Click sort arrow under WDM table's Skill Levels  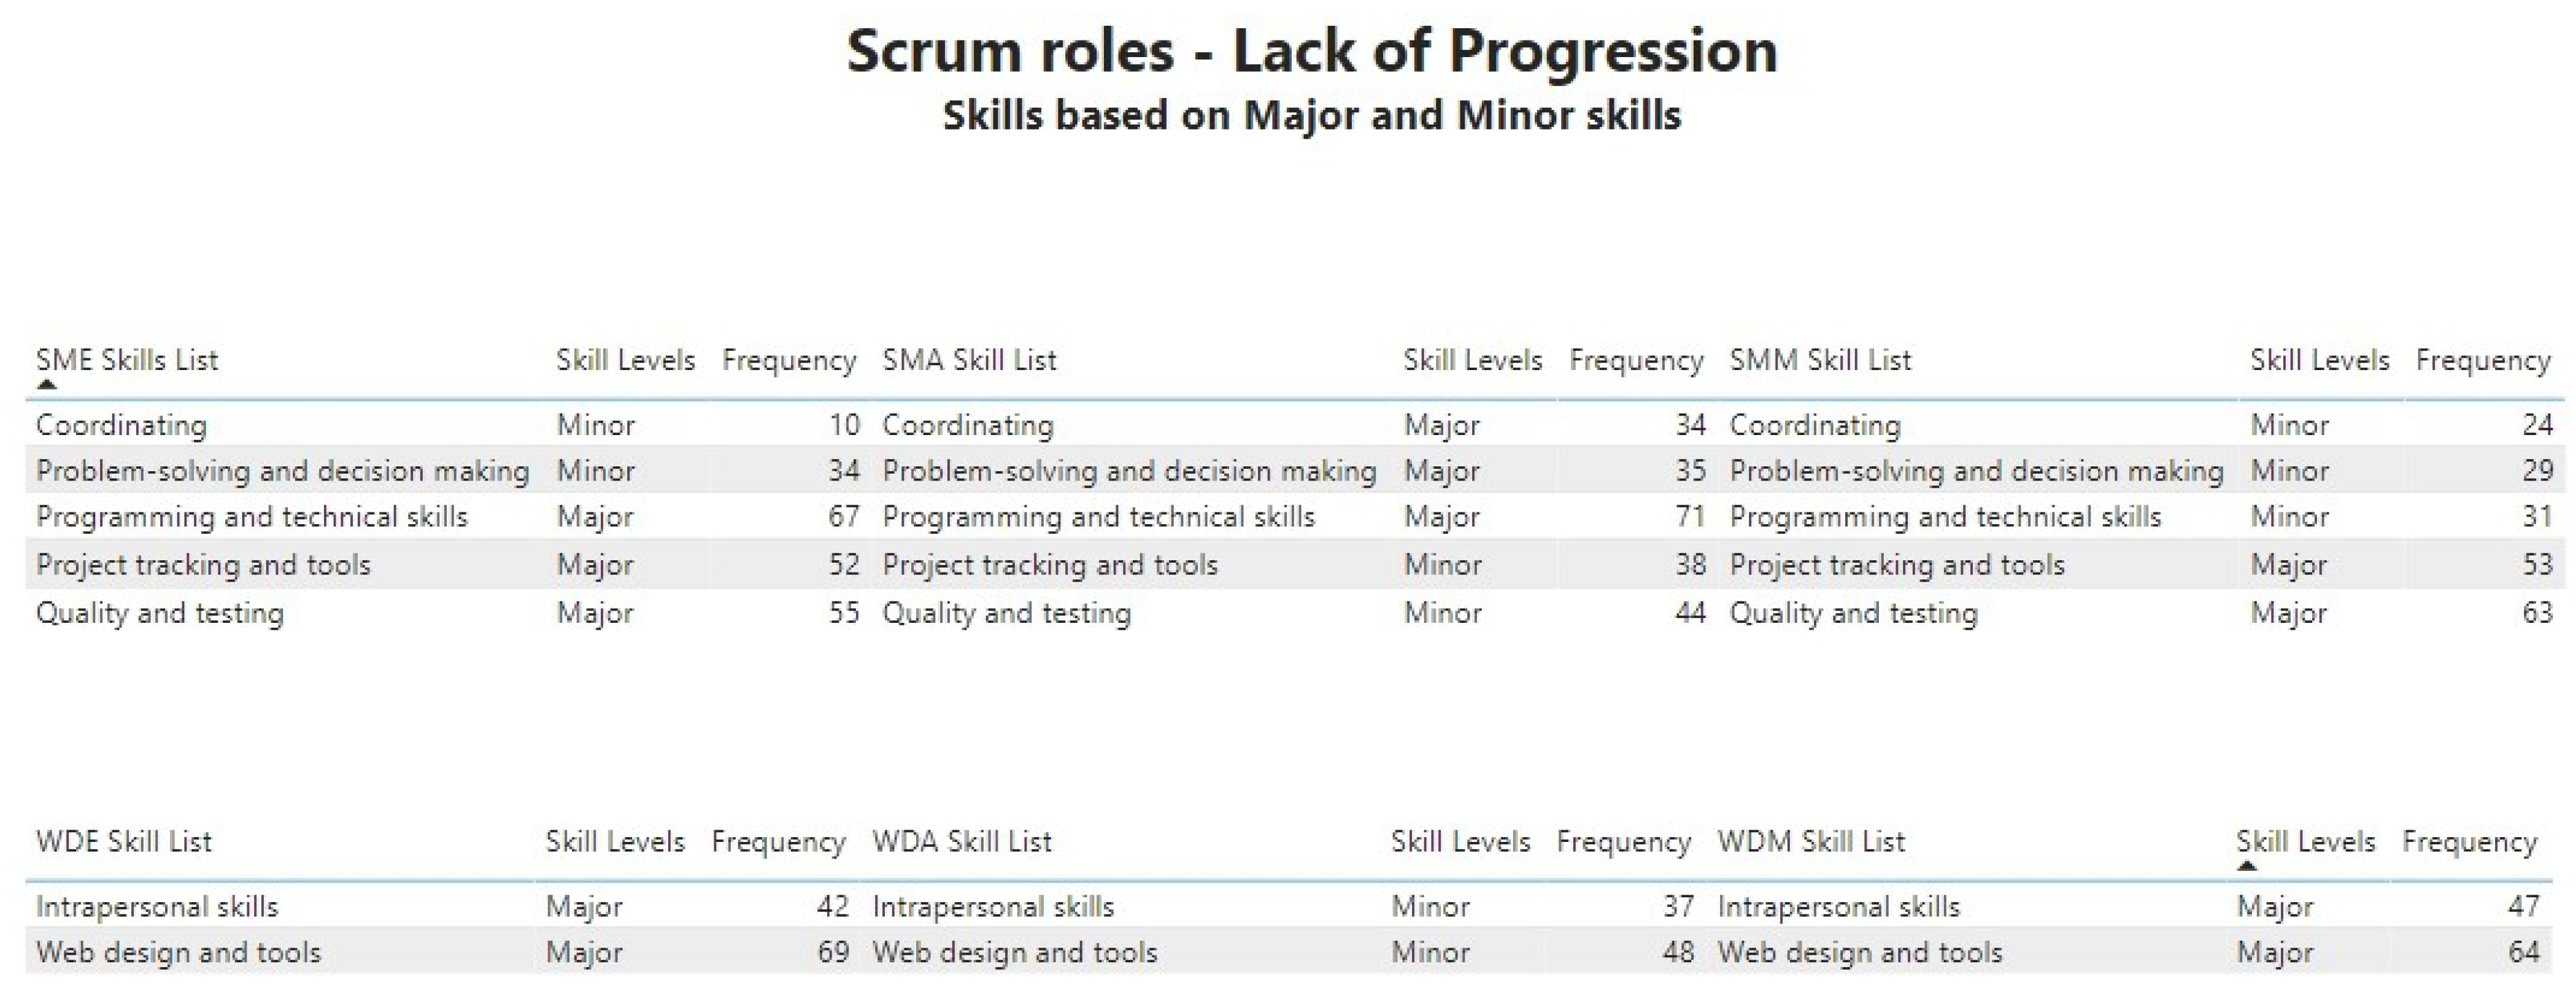(x=2246, y=866)
